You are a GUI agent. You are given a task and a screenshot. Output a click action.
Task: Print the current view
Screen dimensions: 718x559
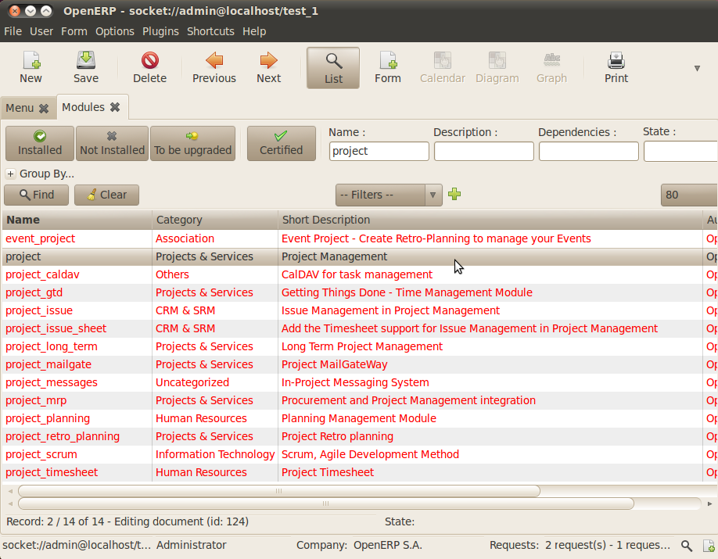[616, 67]
